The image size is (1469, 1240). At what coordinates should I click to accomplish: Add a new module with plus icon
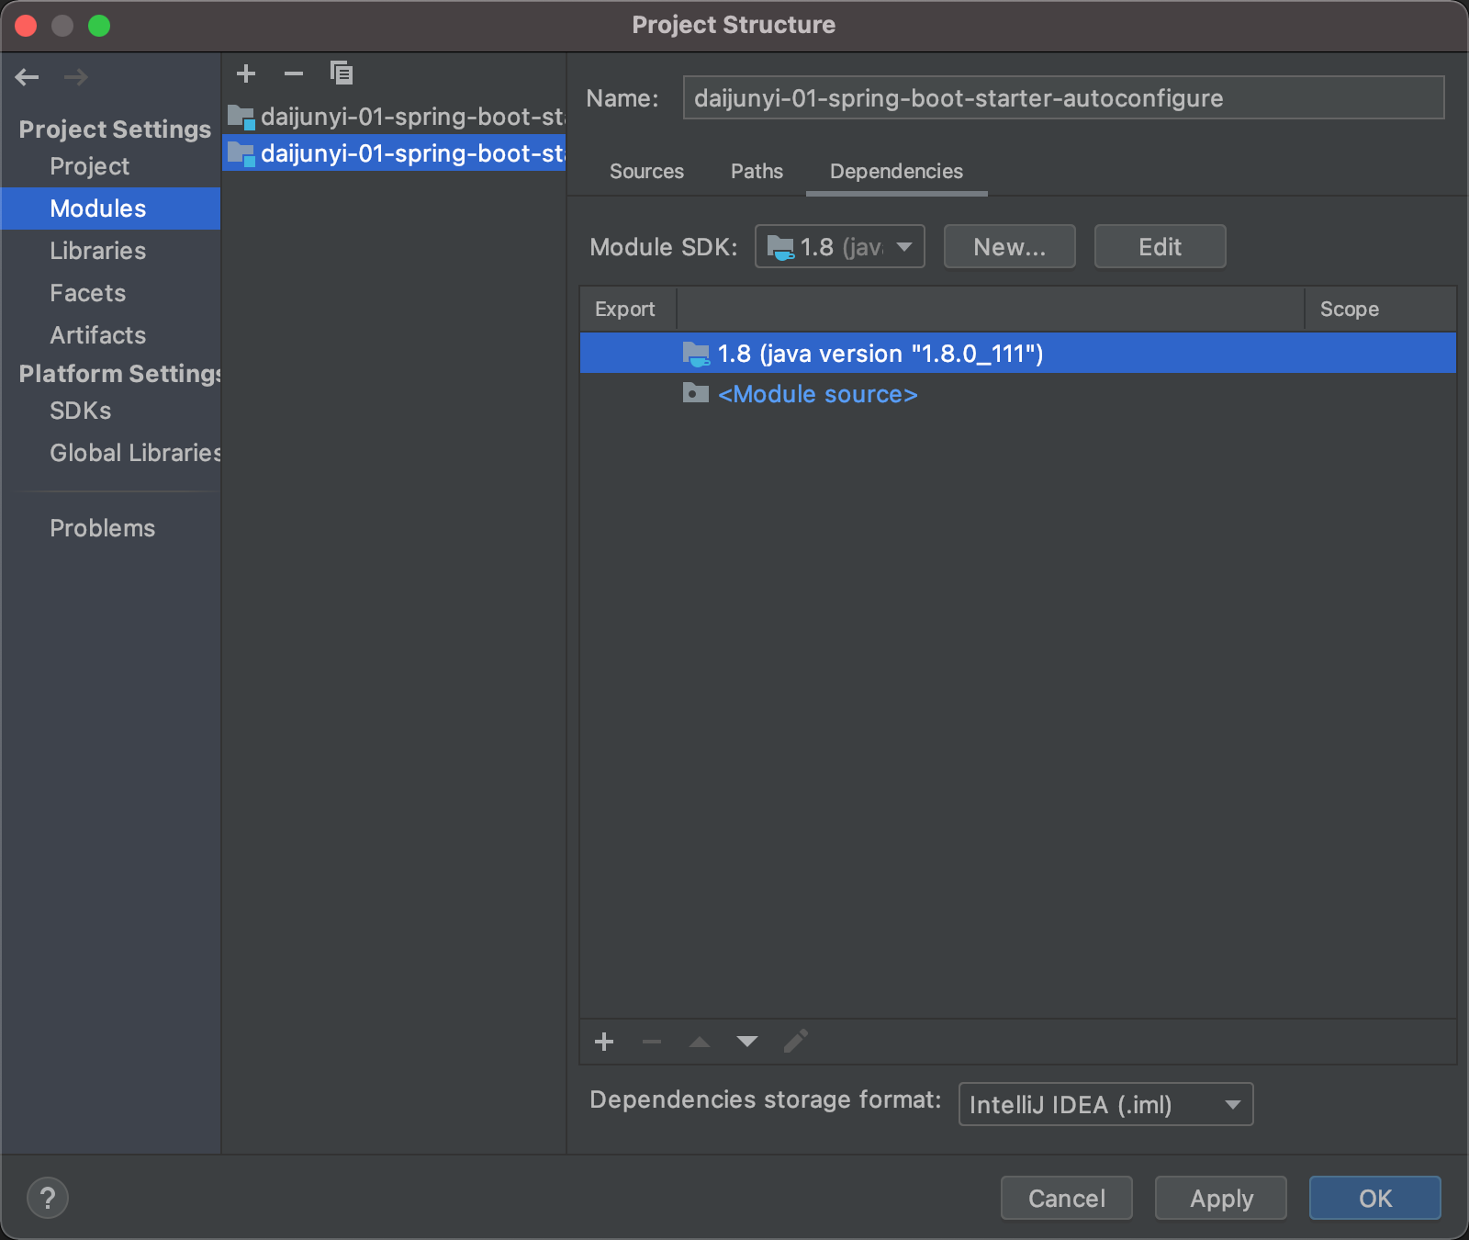click(246, 73)
